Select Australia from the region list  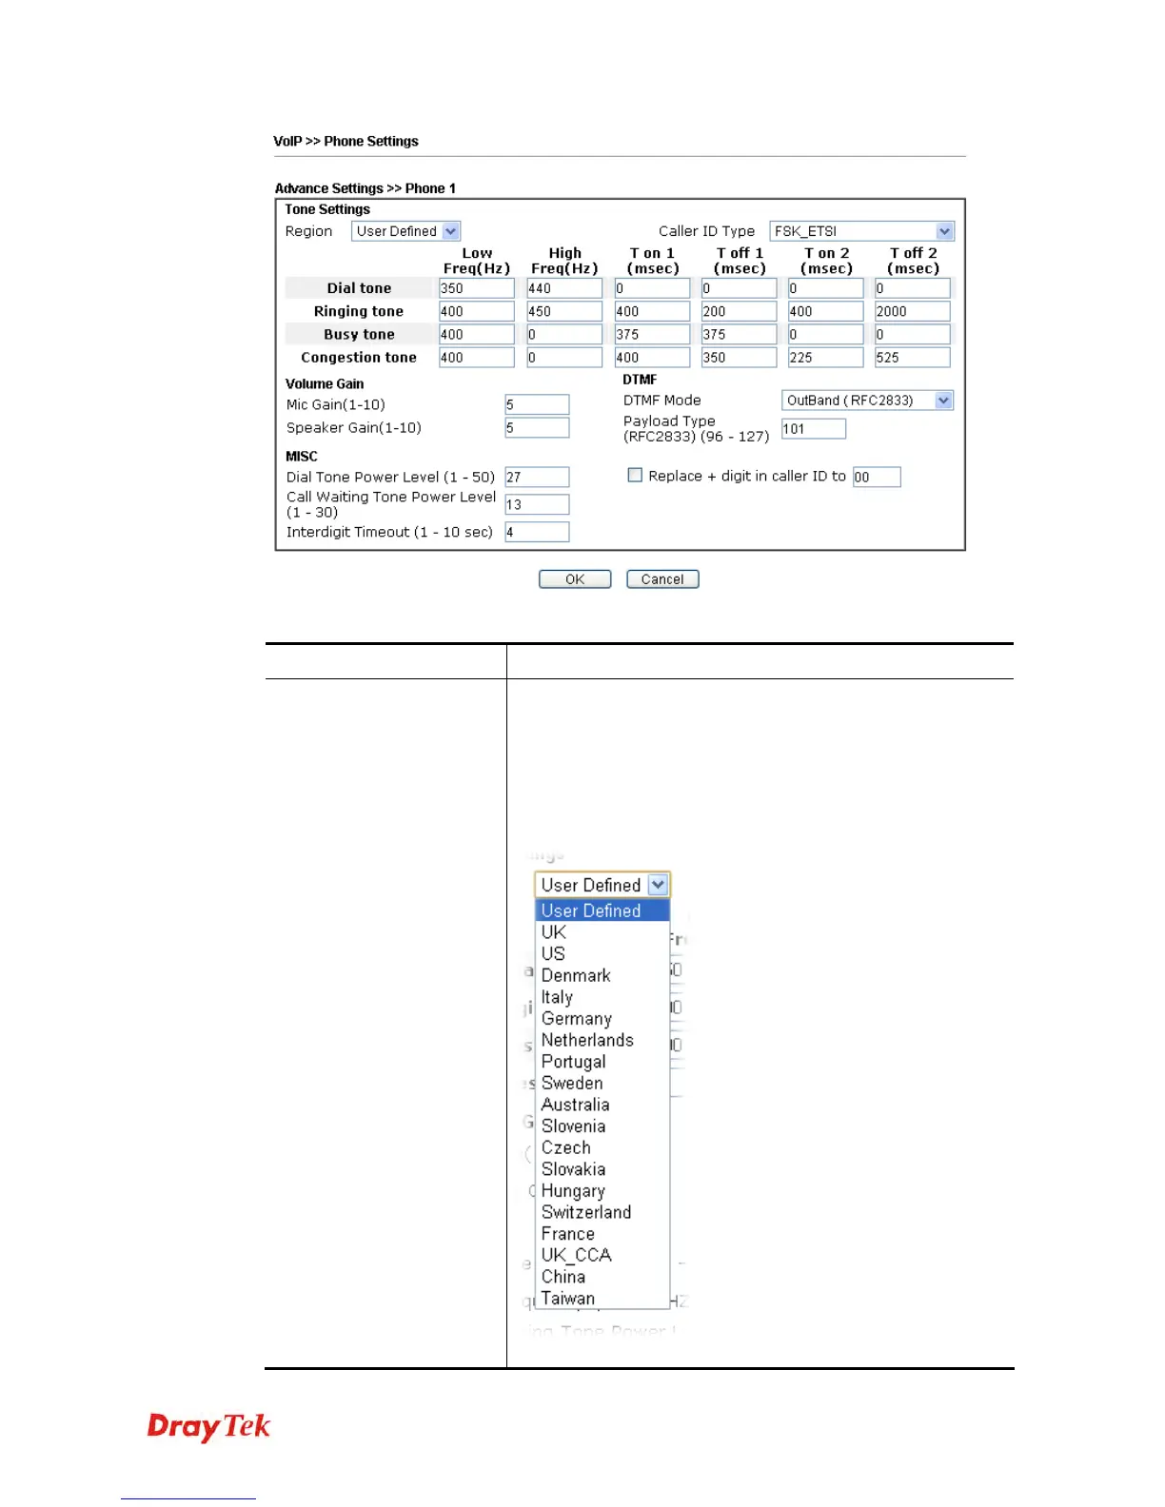pos(602,1105)
